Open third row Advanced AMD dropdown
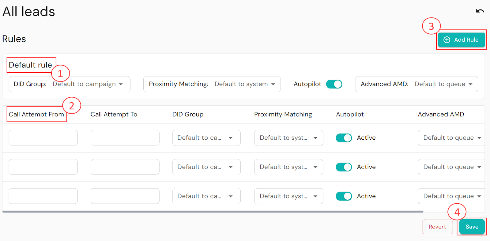490x241 pixels. point(451,196)
